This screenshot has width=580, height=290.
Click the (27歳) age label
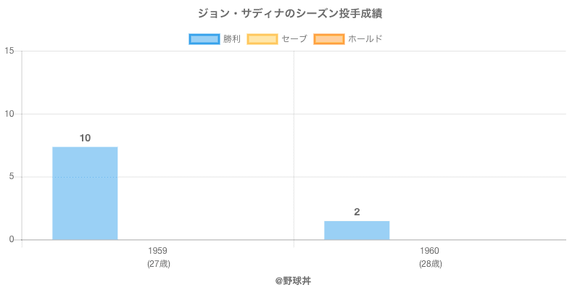157,263
